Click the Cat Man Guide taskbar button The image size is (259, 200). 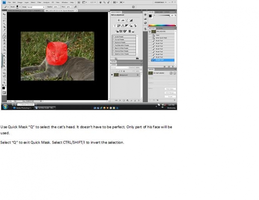click(44, 108)
